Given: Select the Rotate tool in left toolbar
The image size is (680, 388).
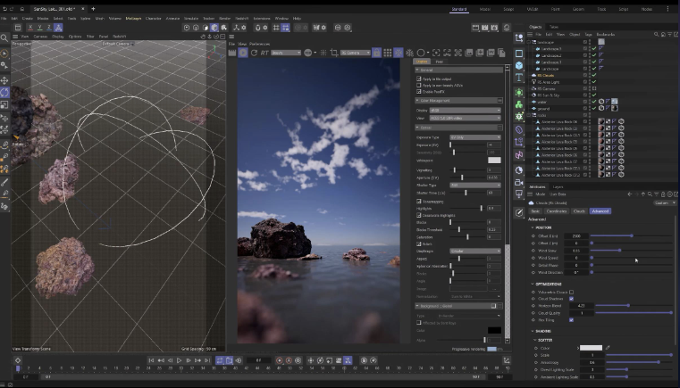Looking at the screenshot, I should point(4,92).
